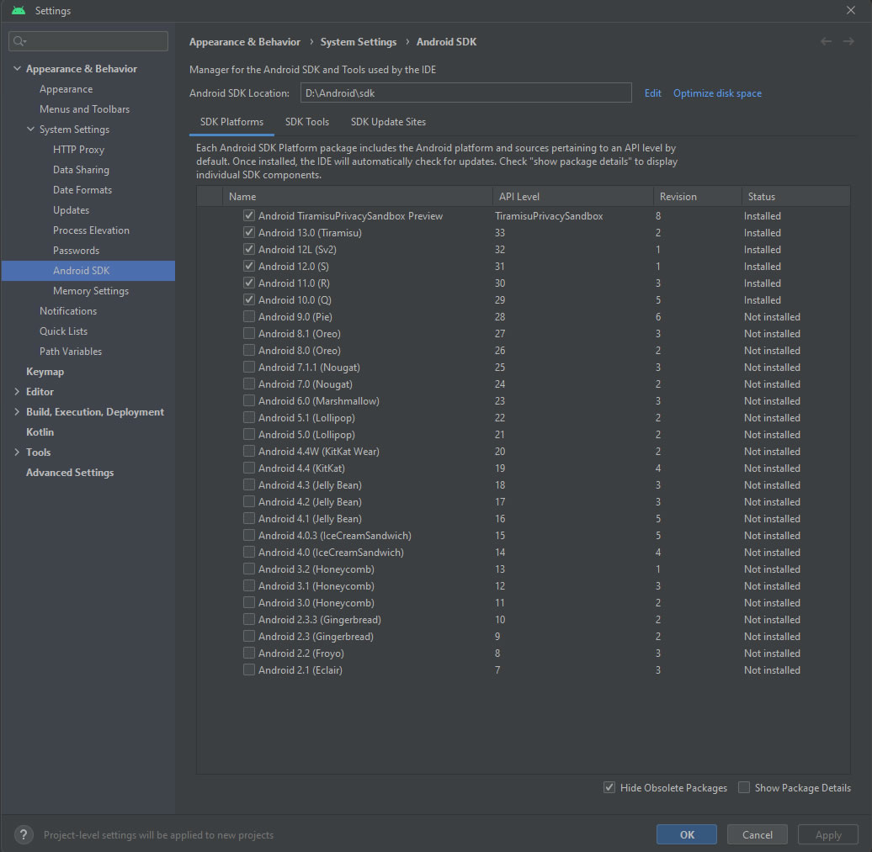Check Android 9.0 (Pie) checkbox
The image size is (872, 852).
[249, 316]
